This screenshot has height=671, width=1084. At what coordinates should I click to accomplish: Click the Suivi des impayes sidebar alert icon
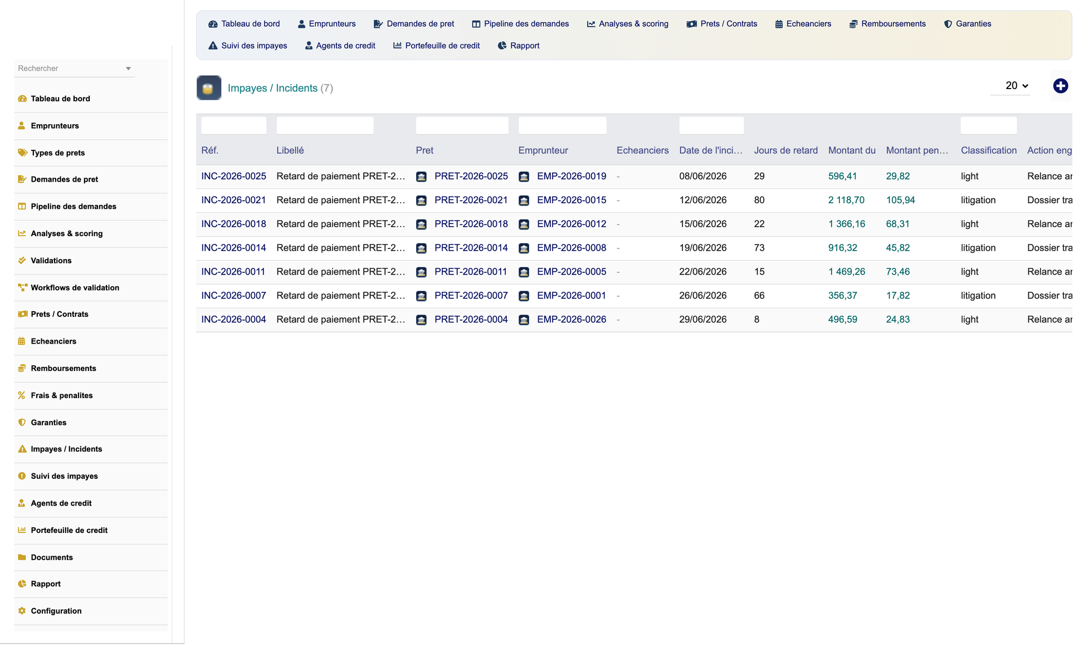22,476
